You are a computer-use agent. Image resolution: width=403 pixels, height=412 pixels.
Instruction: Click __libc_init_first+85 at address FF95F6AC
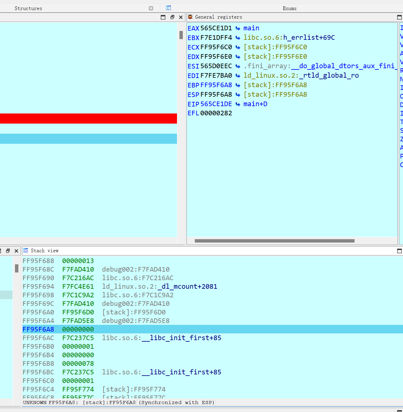[x=182, y=338]
